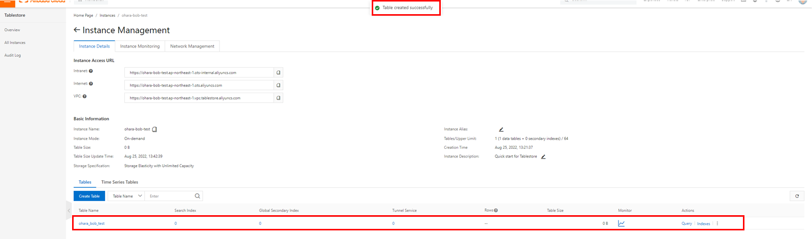Viewport: 812px width, 239px height.
Task: Click Tunnel Service count link
Action: [x=393, y=223]
